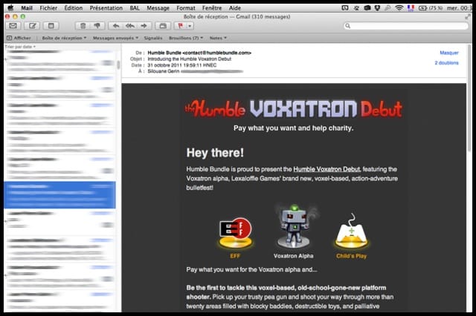Click the Voxatron Alpha robot icon
This screenshot has width=476, height=316.
(294, 226)
